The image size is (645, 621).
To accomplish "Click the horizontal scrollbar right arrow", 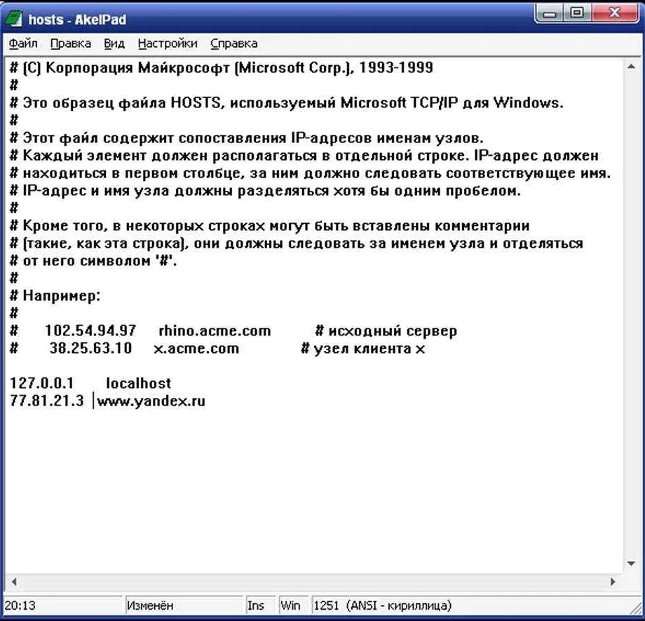I will pos(613,582).
